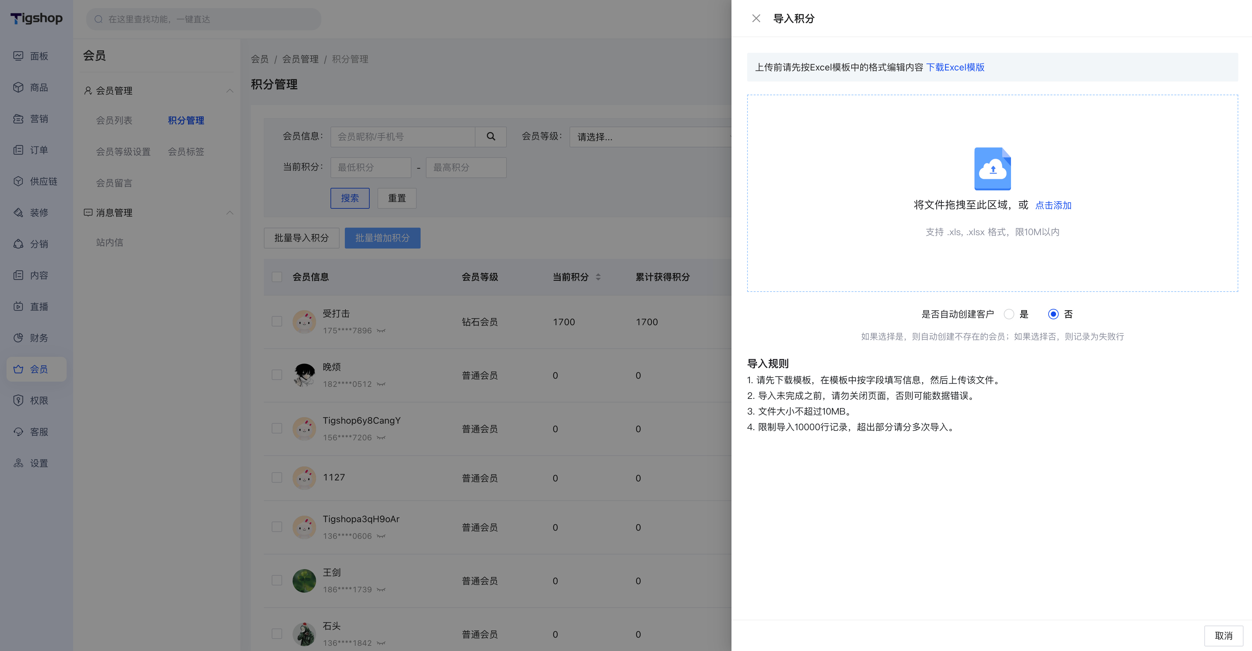This screenshot has width=1252, height=651.
Task: Toggle the select-all checkbox in table header
Action: 277,277
